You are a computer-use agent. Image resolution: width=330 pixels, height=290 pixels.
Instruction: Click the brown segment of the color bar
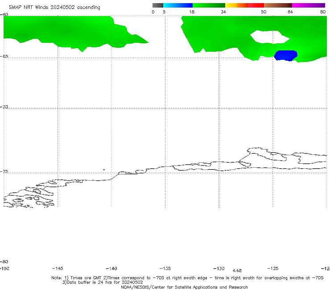278,5
